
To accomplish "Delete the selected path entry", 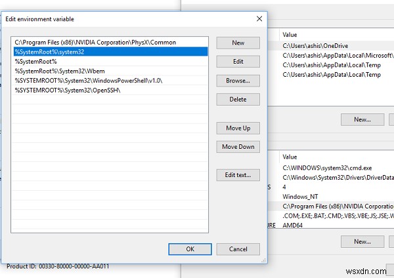I will (238, 100).
